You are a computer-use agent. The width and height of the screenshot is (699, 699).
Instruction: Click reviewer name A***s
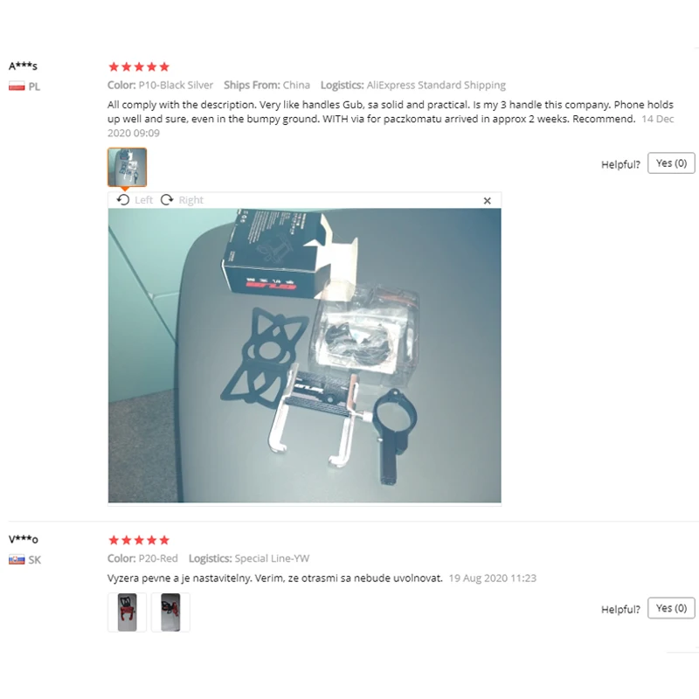click(24, 66)
